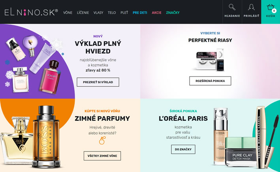Click the Pure Clay Detox Mask product
Screen dimensions: 280x172
click(241, 151)
